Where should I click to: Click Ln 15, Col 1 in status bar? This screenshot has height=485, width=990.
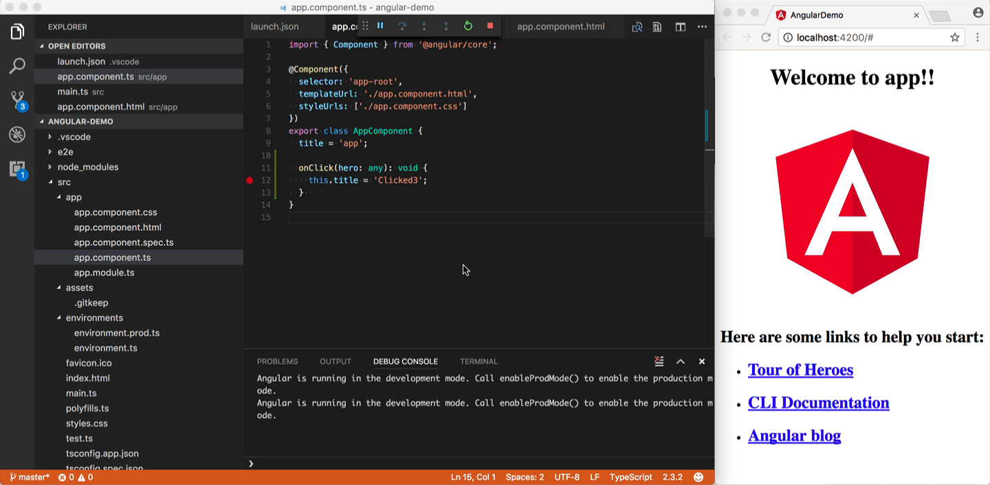473,477
